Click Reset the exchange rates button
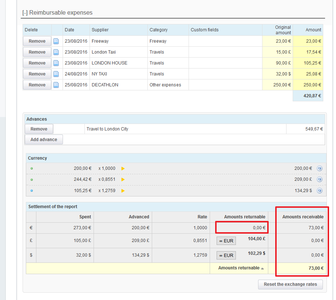The height and width of the screenshot is (300, 336). pyautogui.click(x=290, y=284)
